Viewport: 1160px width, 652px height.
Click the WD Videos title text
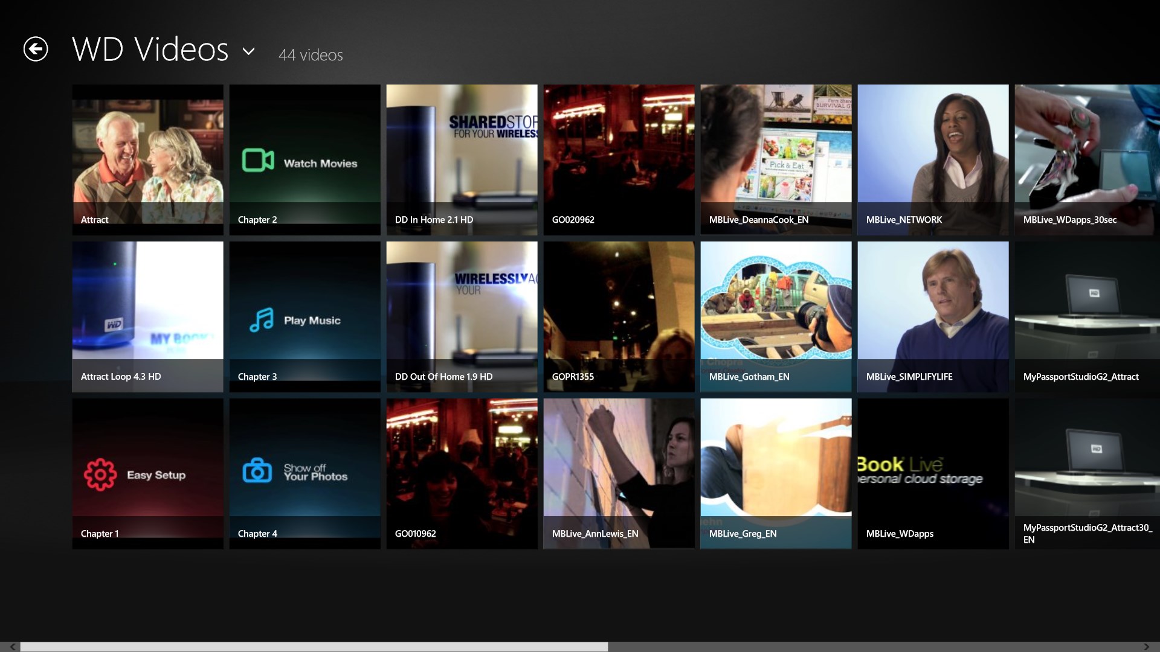[x=150, y=50]
